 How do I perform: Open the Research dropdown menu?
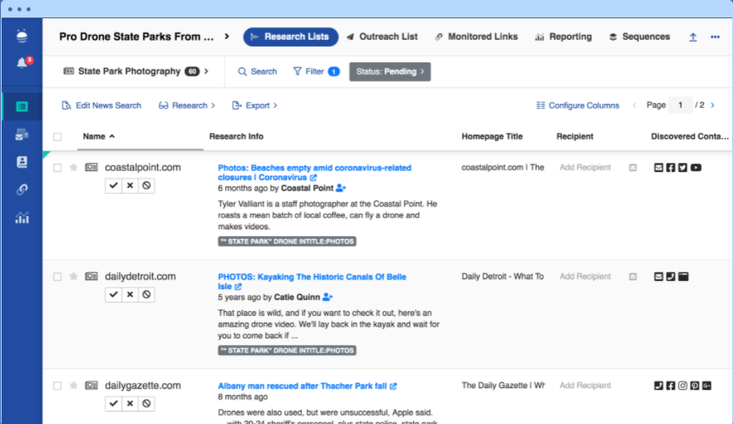click(186, 106)
